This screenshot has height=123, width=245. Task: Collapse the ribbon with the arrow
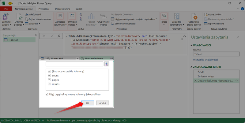tap(238, 9)
